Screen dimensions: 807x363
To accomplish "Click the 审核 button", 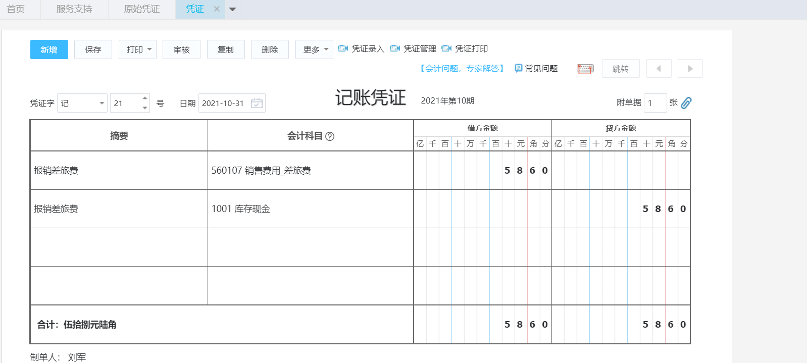I will (x=181, y=49).
